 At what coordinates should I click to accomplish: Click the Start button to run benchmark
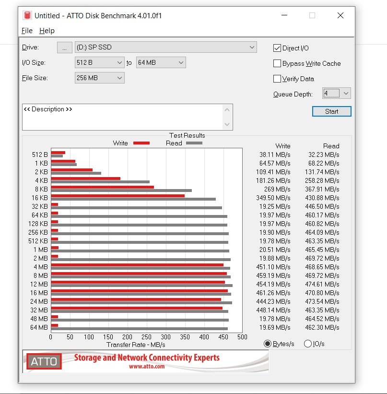click(331, 111)
